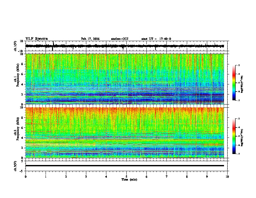Click time axis tick label '1'
The width and height of the screenshot is (256, 198).
click(x=46, y=177)
